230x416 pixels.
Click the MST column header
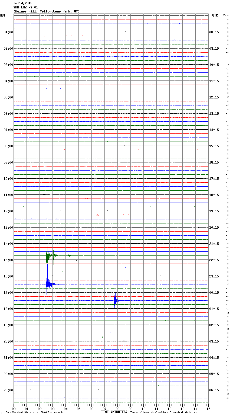tap(3, 15)
